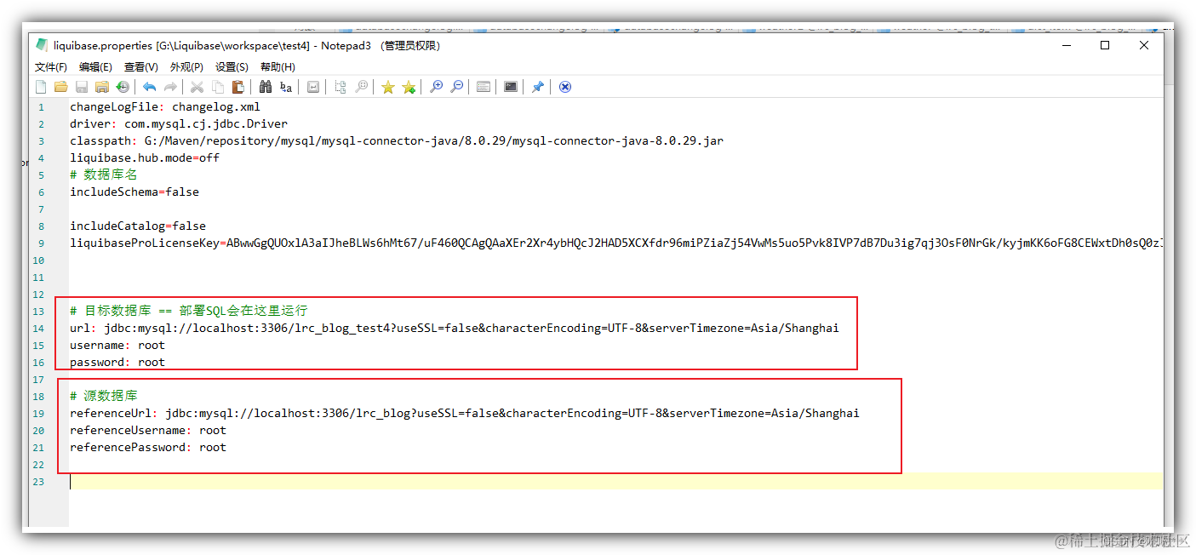Click the Cut scissors icon
The height and width of the screenshot is (555, 1196).
click(197, 87)
